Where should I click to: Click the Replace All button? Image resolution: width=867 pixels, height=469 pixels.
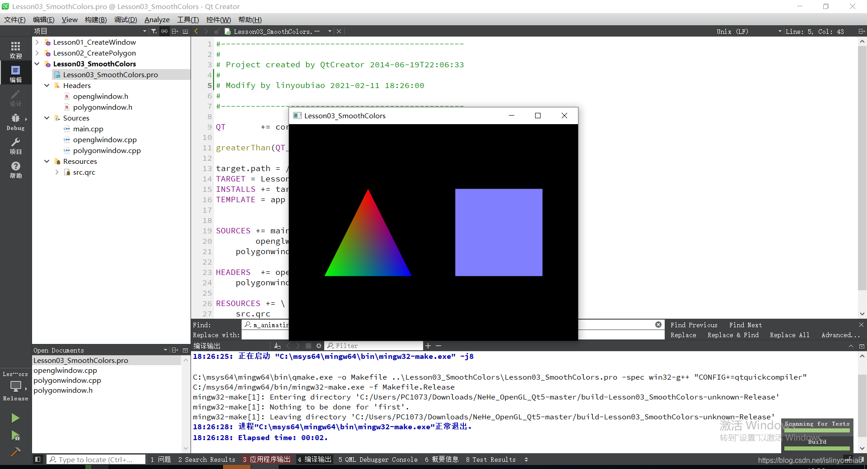789,335
